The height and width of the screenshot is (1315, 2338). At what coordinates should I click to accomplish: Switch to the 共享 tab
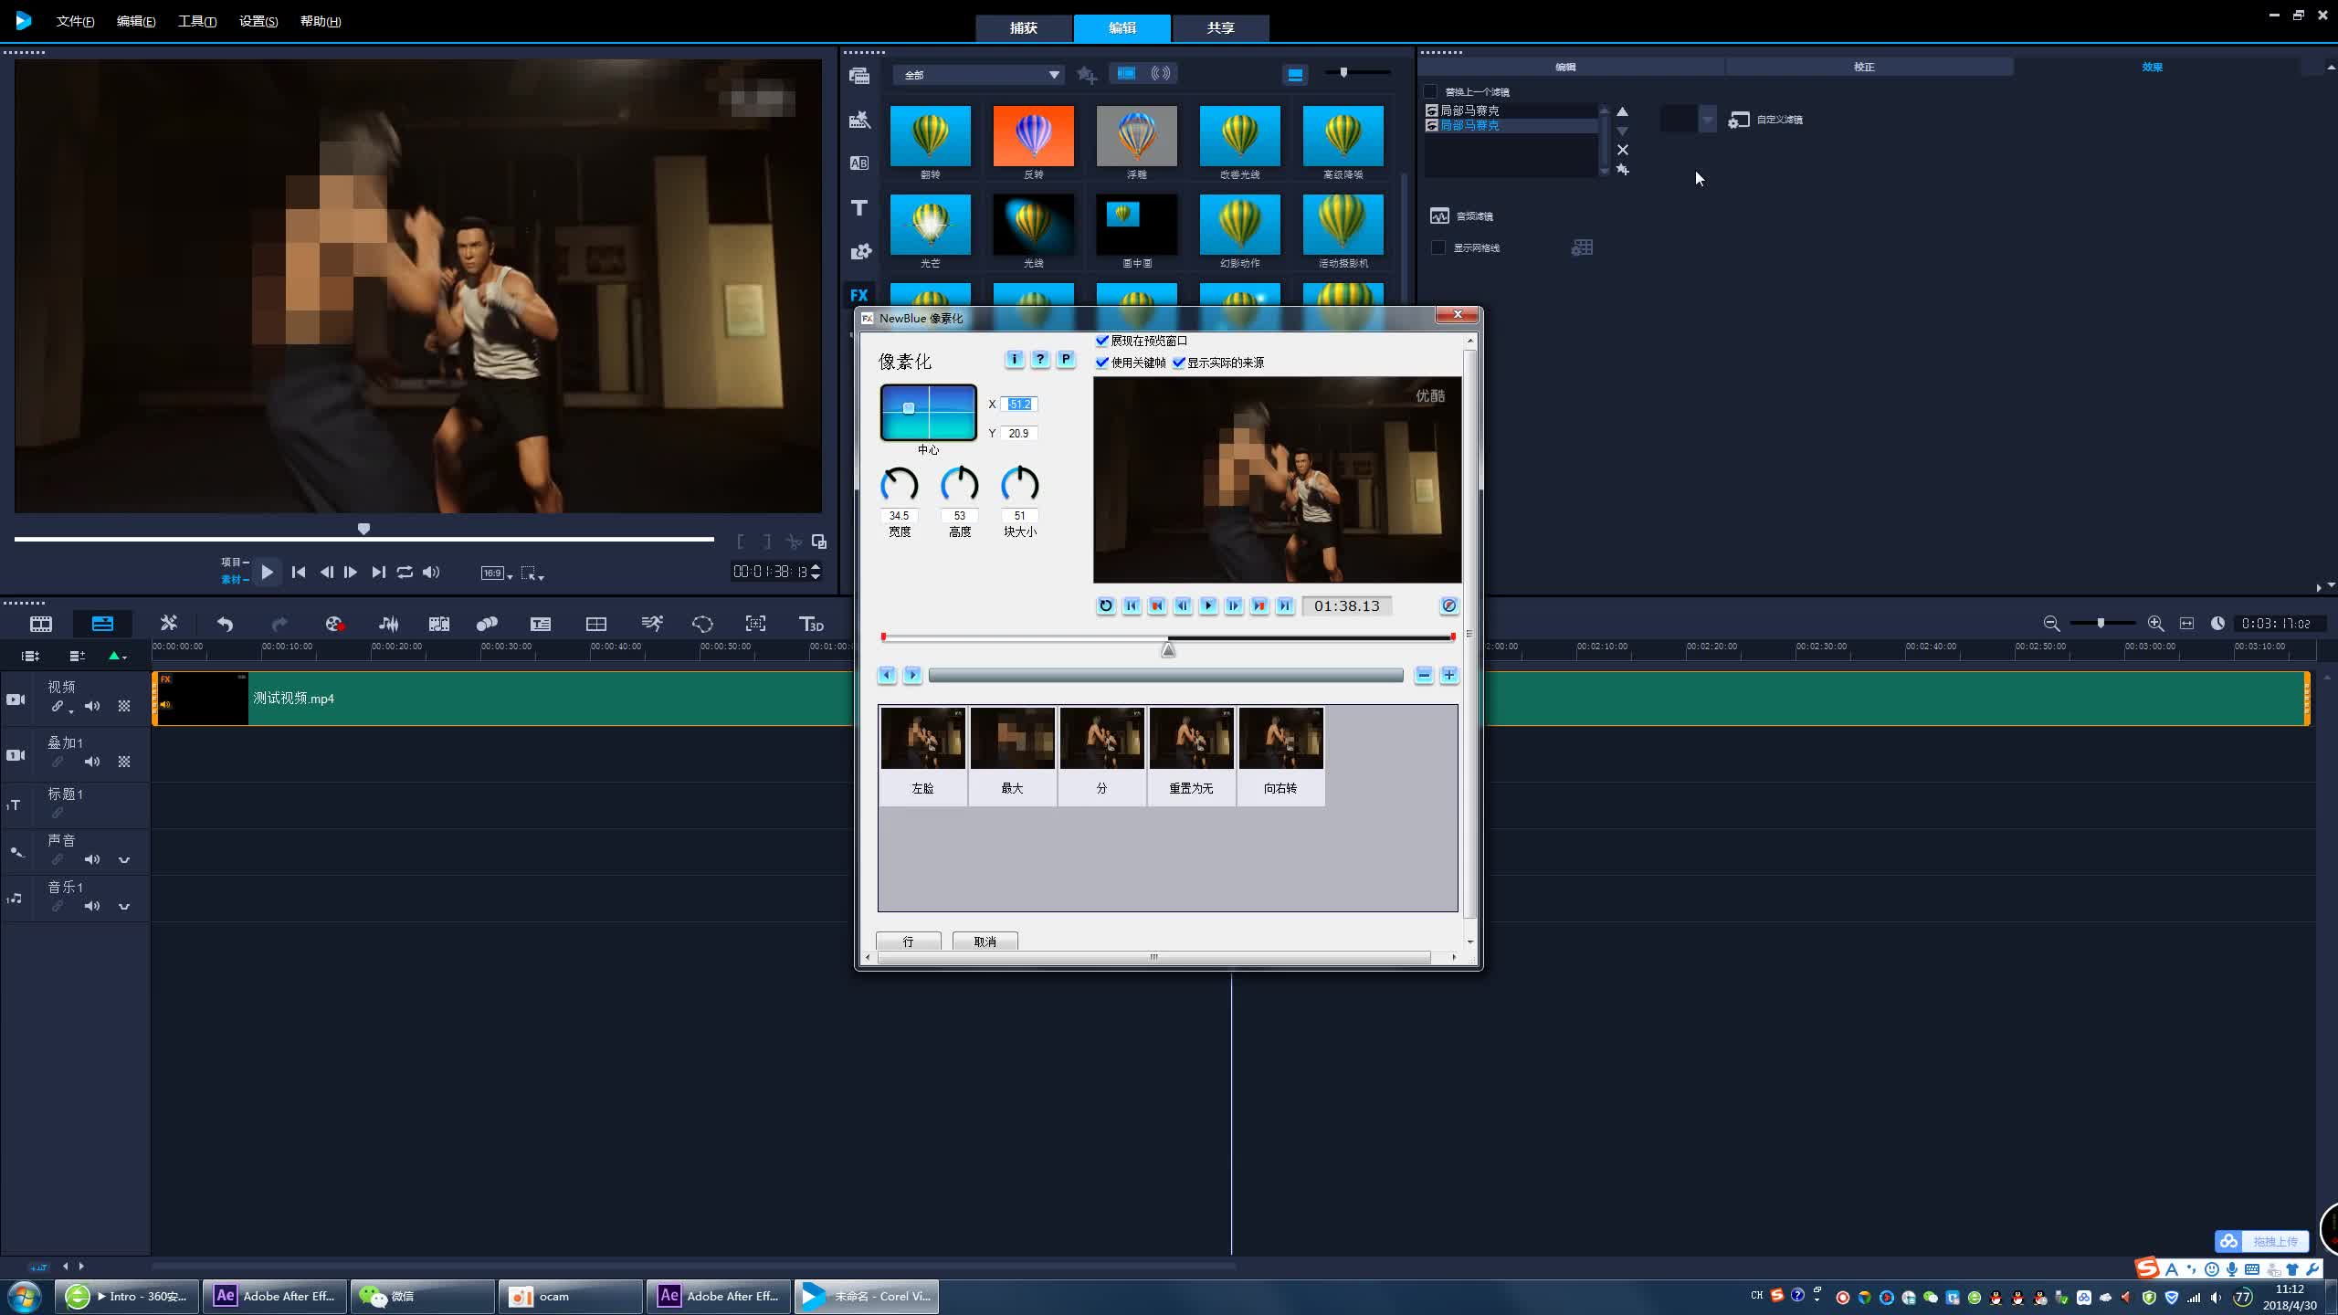1220,28
